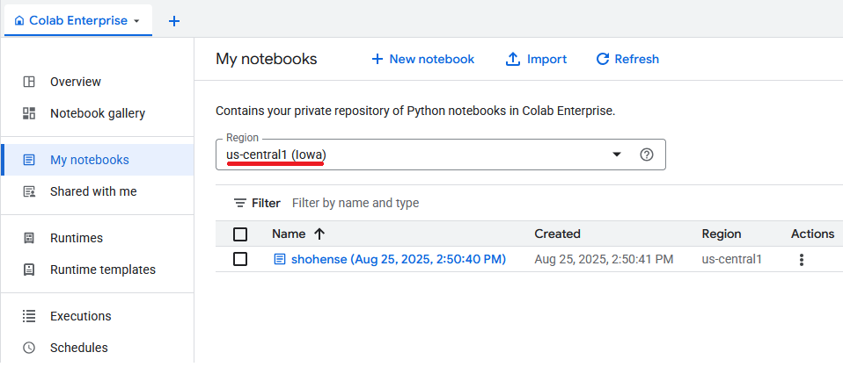This screenshot has height=374, width=843.
Task: Click the Shared with me icon
Action: click(x=29, y=191)
